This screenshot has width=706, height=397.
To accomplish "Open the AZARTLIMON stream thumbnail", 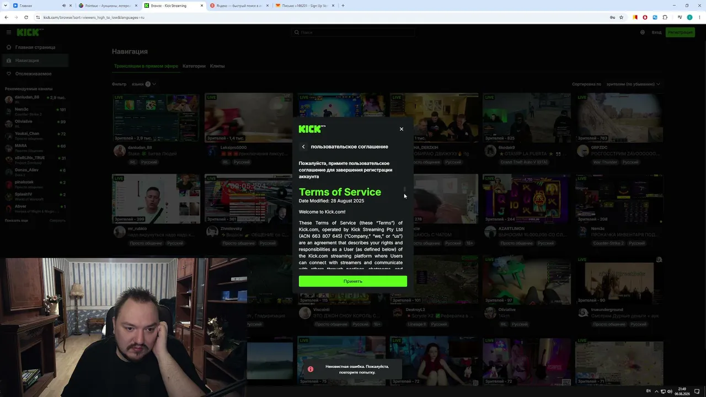I will [x=527, y=198].
